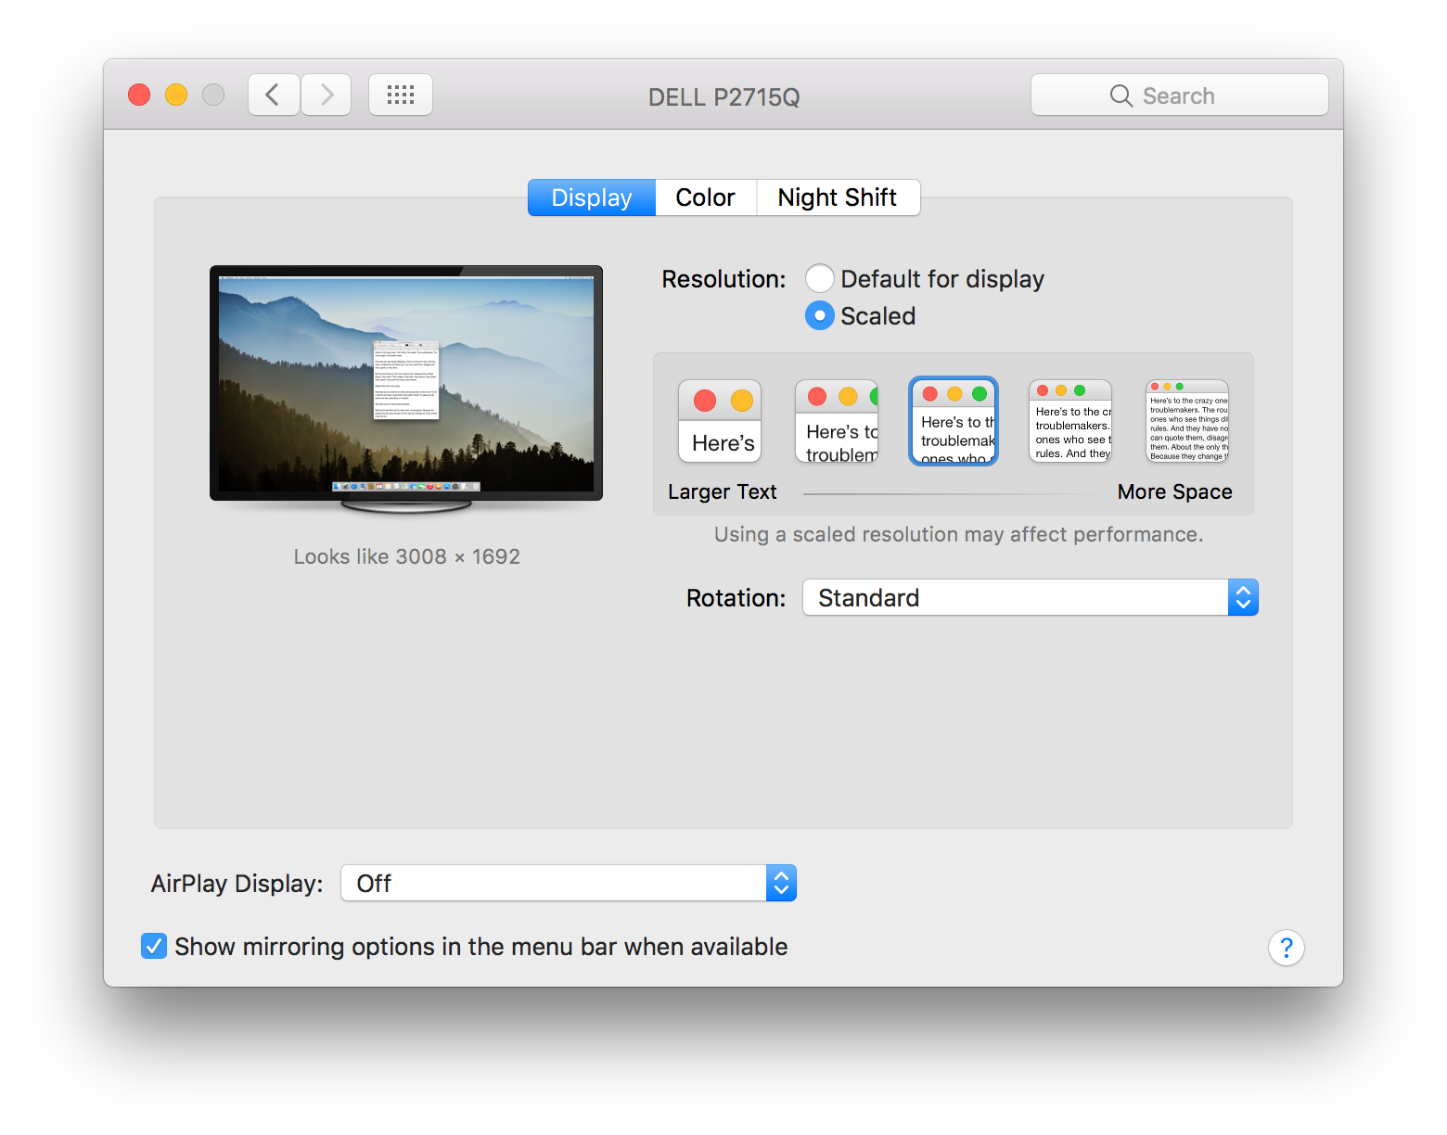Show all preferences grid icon
This screenshot has width=1447, height=1135.
(x=401, y=95)
